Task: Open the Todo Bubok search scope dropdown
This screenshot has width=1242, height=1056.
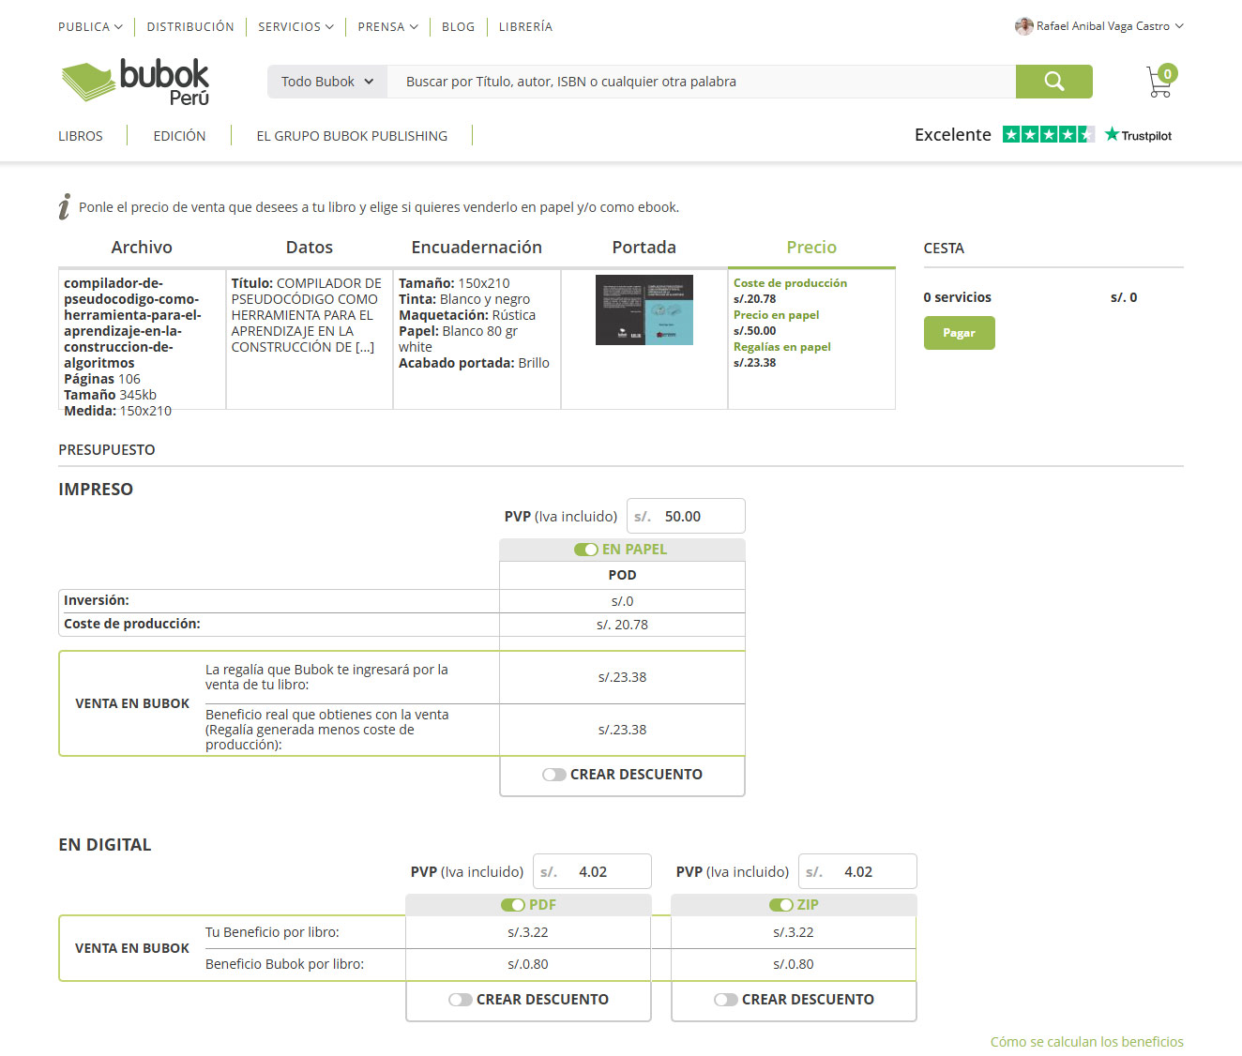Action: [327, 82]
